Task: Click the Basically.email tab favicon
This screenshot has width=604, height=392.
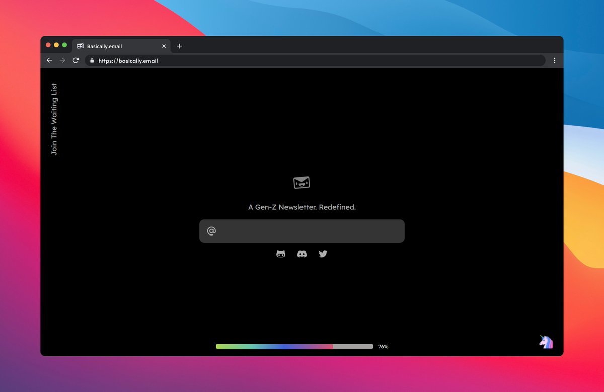Action: tap(80, 46)
